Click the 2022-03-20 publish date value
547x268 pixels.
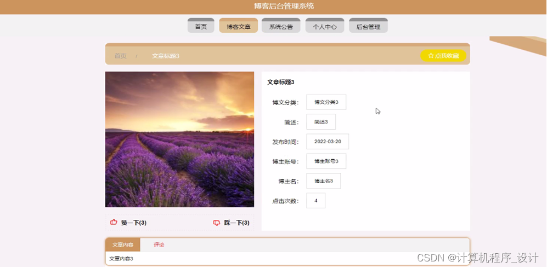[x=328, y=142]
